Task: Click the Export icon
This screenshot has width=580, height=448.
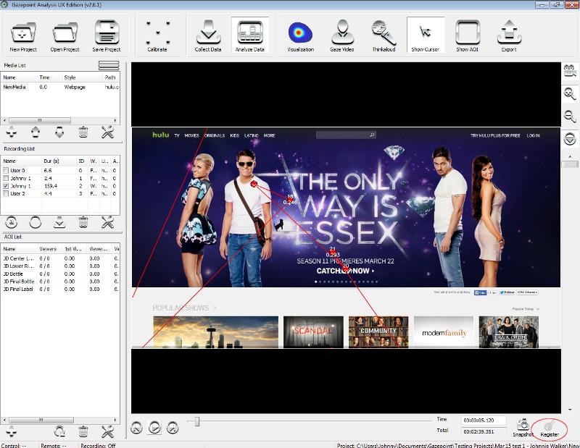Action: pyautogui.click(x=509, y=35)
